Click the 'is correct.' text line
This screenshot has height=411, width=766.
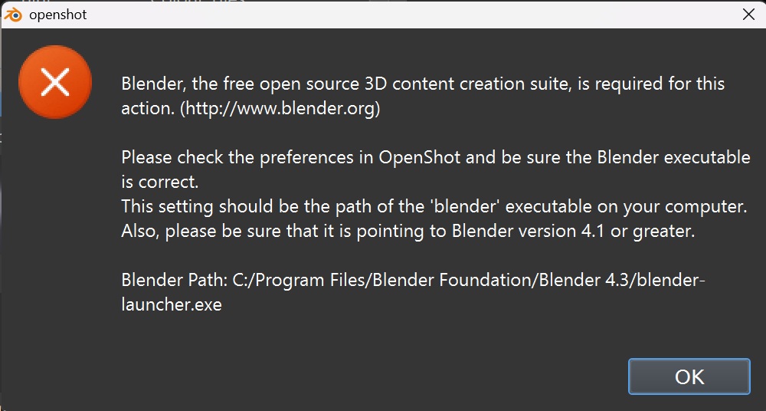[160, 182]
